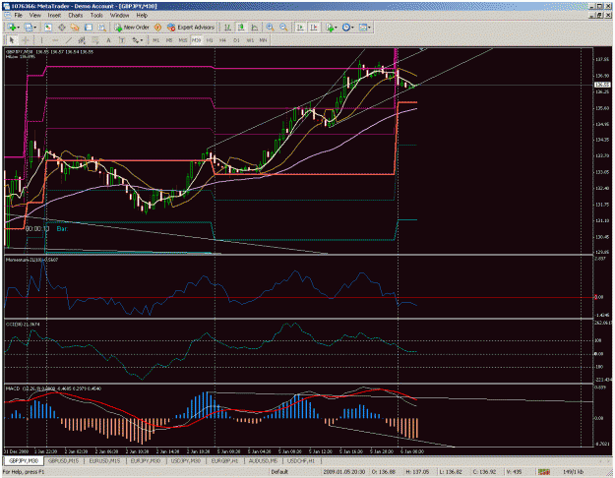Select the Fibonacci Retracement tool

click(x=95, y=40)
